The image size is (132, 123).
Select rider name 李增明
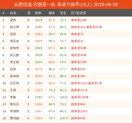[x=14, y=111]
